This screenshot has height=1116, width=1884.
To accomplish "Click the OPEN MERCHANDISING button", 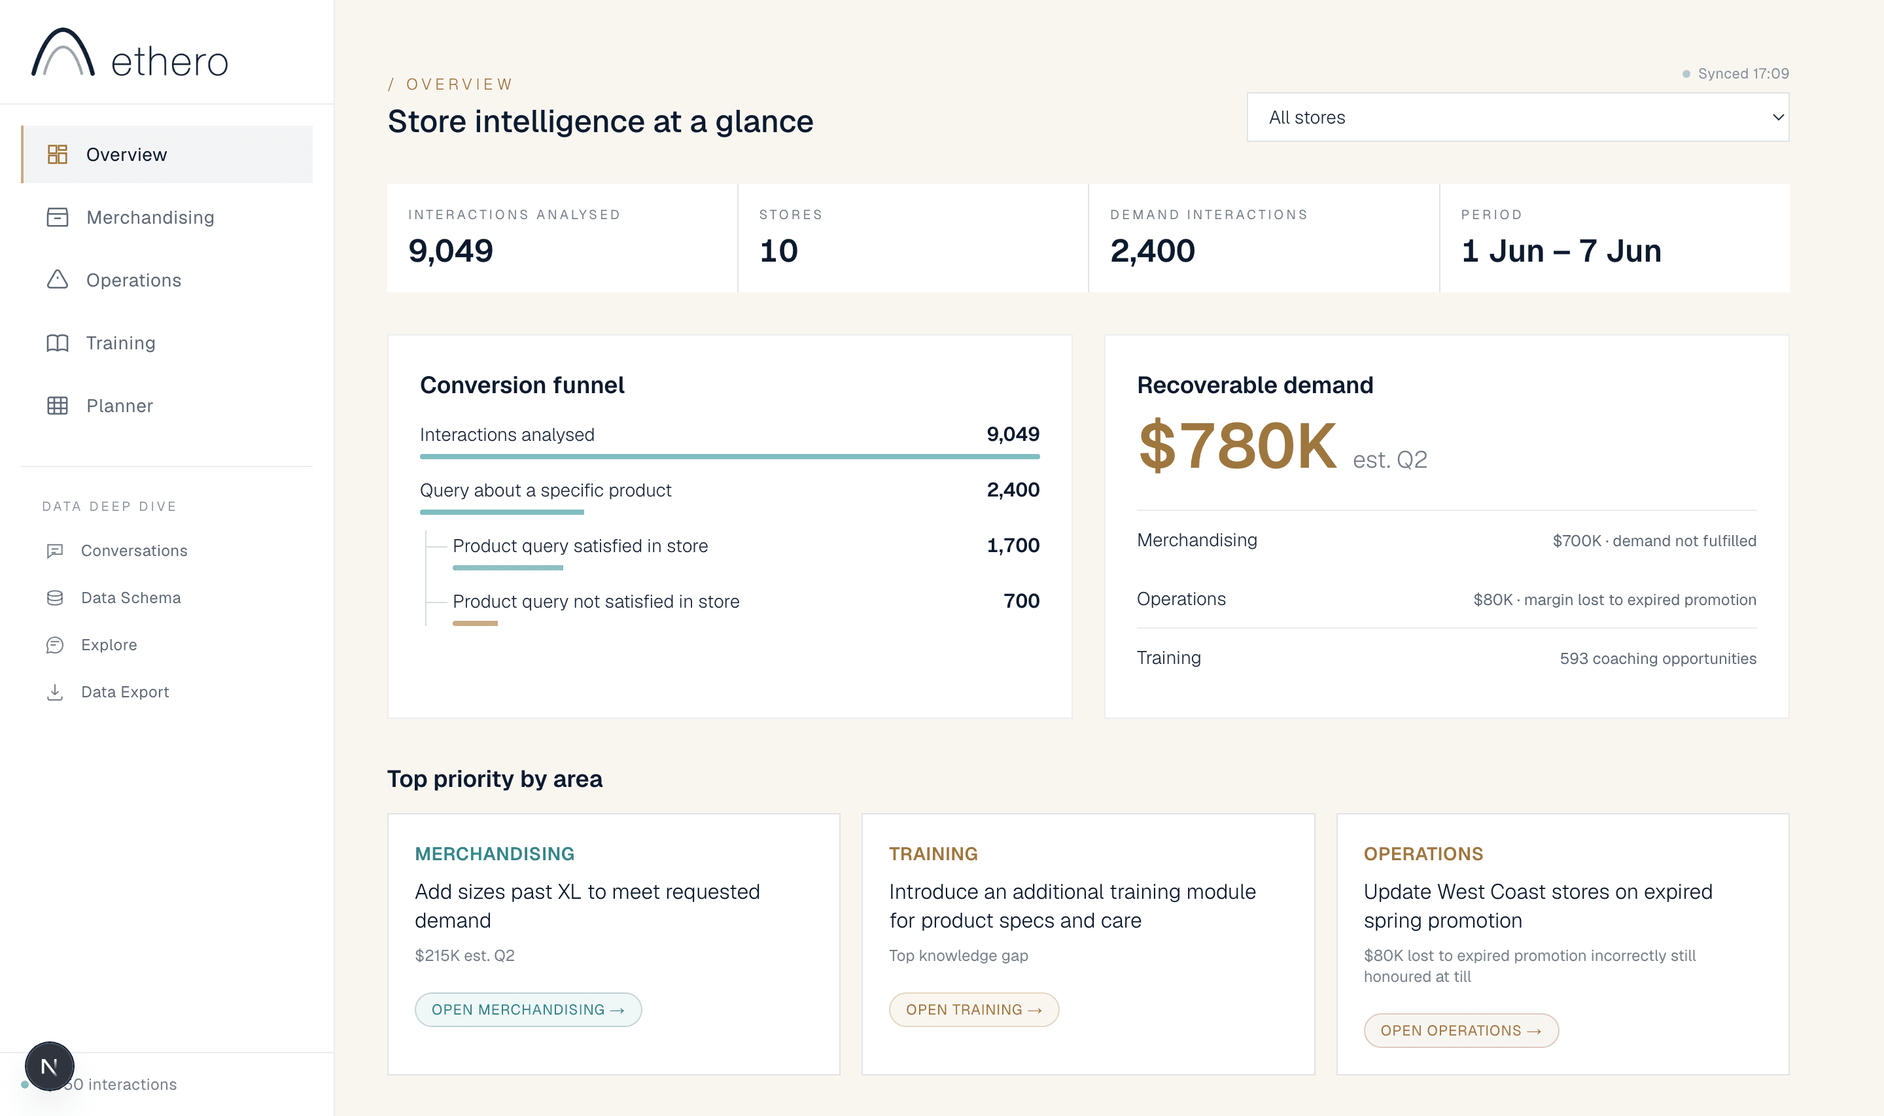I will pyautogui.click(x=528, y=1009).
